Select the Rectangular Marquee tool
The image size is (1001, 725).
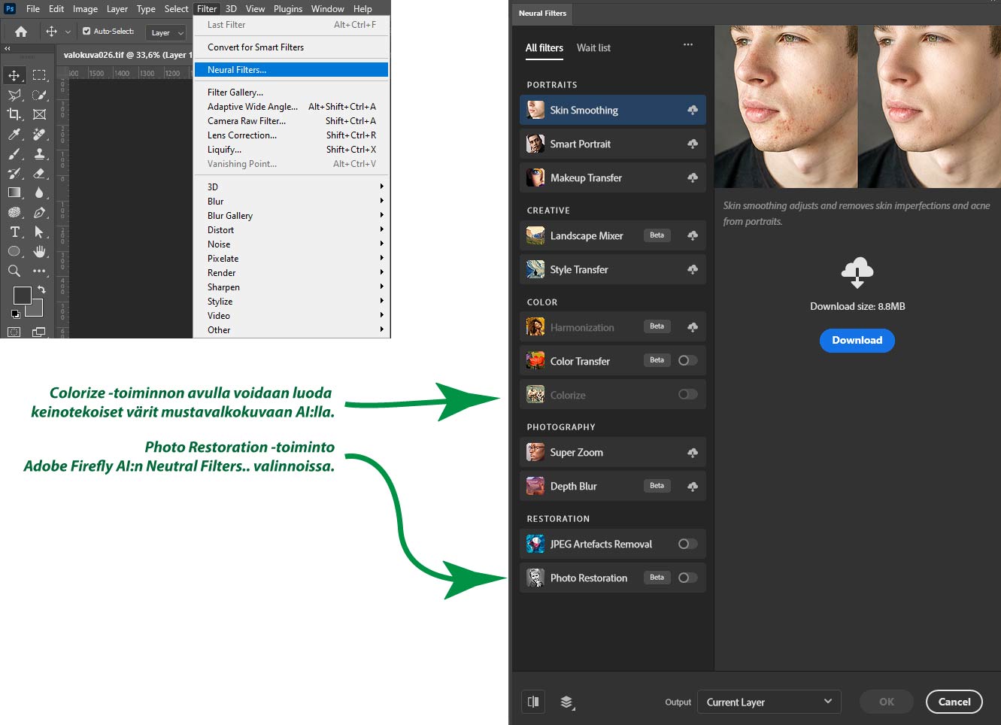pos(40,75)
